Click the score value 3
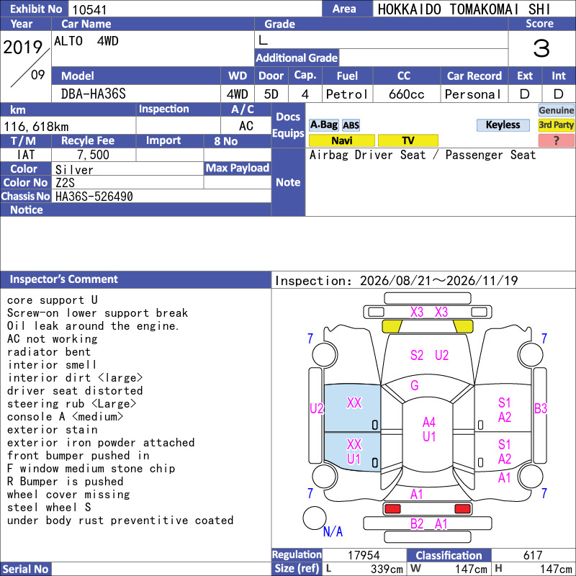Viewport: 576px width, 576px height. pos(541,48)
